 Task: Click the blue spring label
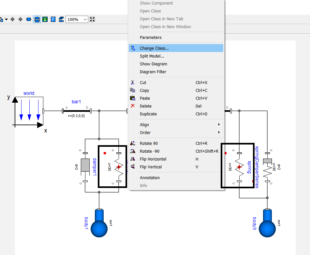(x=249, y=167)
